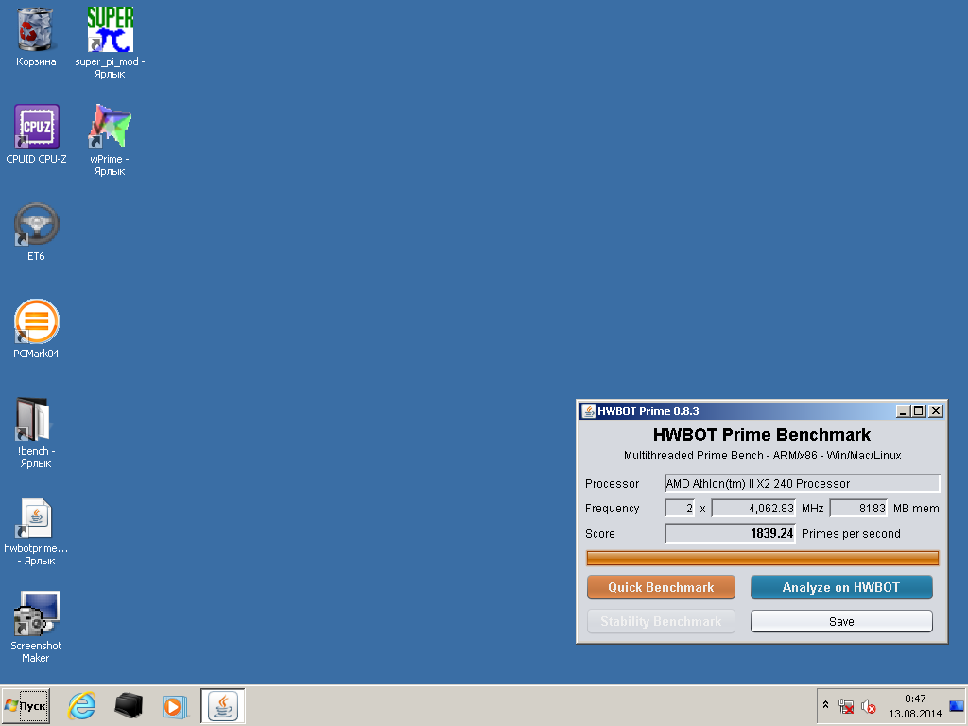The width and height of the screenshot is (968, 726).
Task: Select the Java HWBOT Prime taskbar button
Action: pos(223,705)
